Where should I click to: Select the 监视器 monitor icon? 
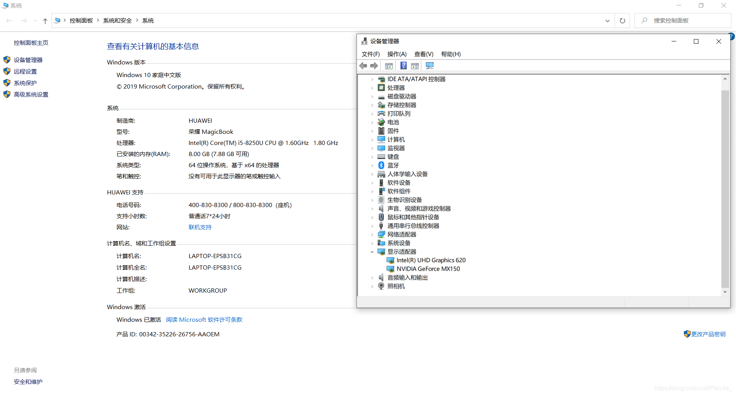coord(381,148)
